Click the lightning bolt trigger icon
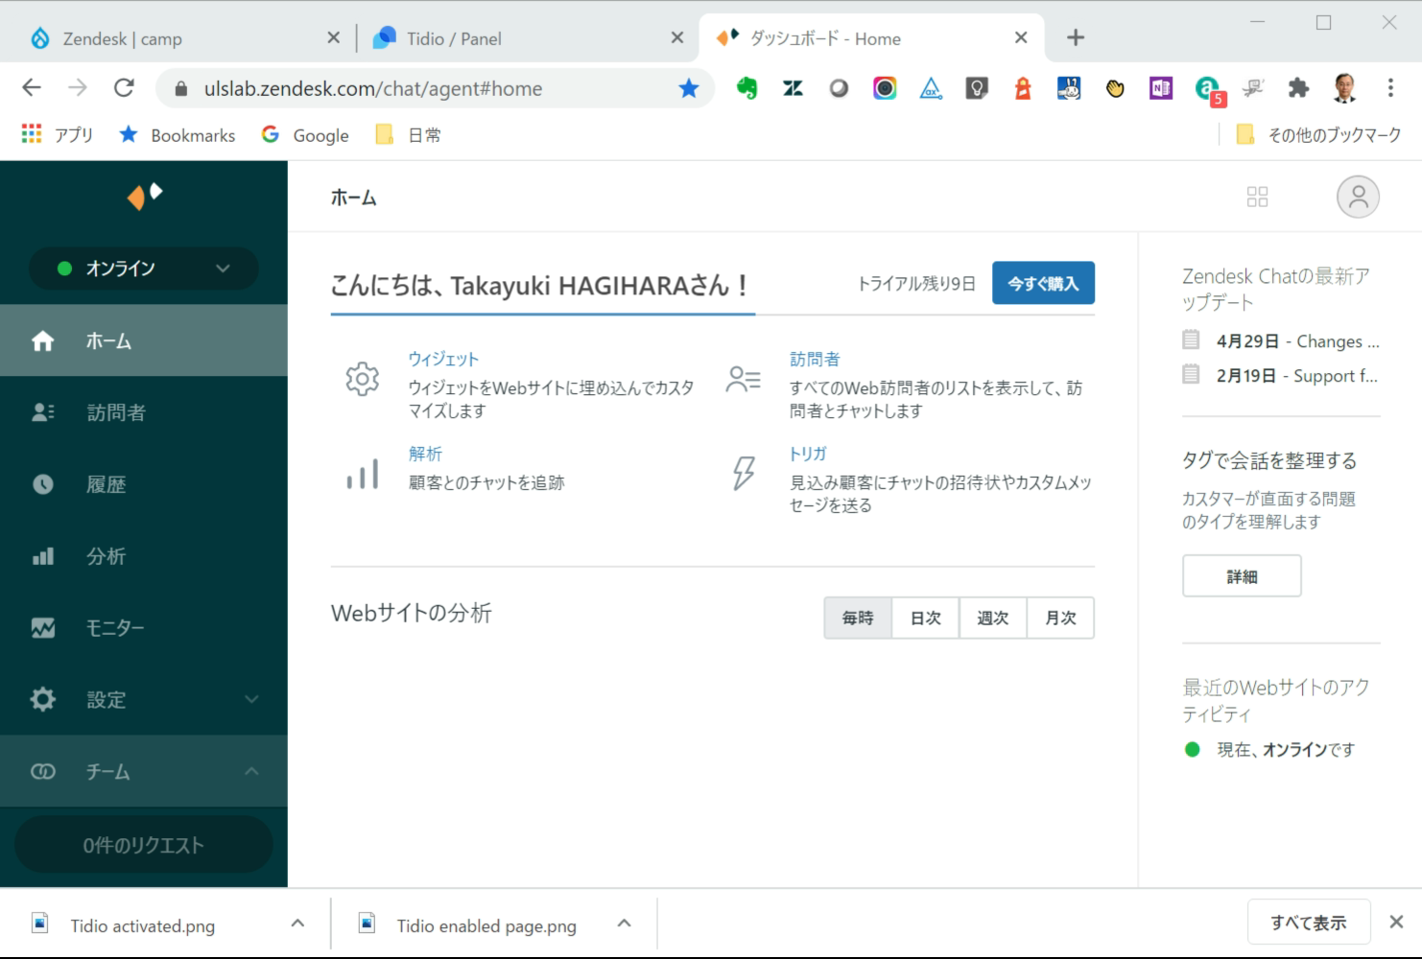The height and width of the screenshot is (959, 1422). pos(744,473)
